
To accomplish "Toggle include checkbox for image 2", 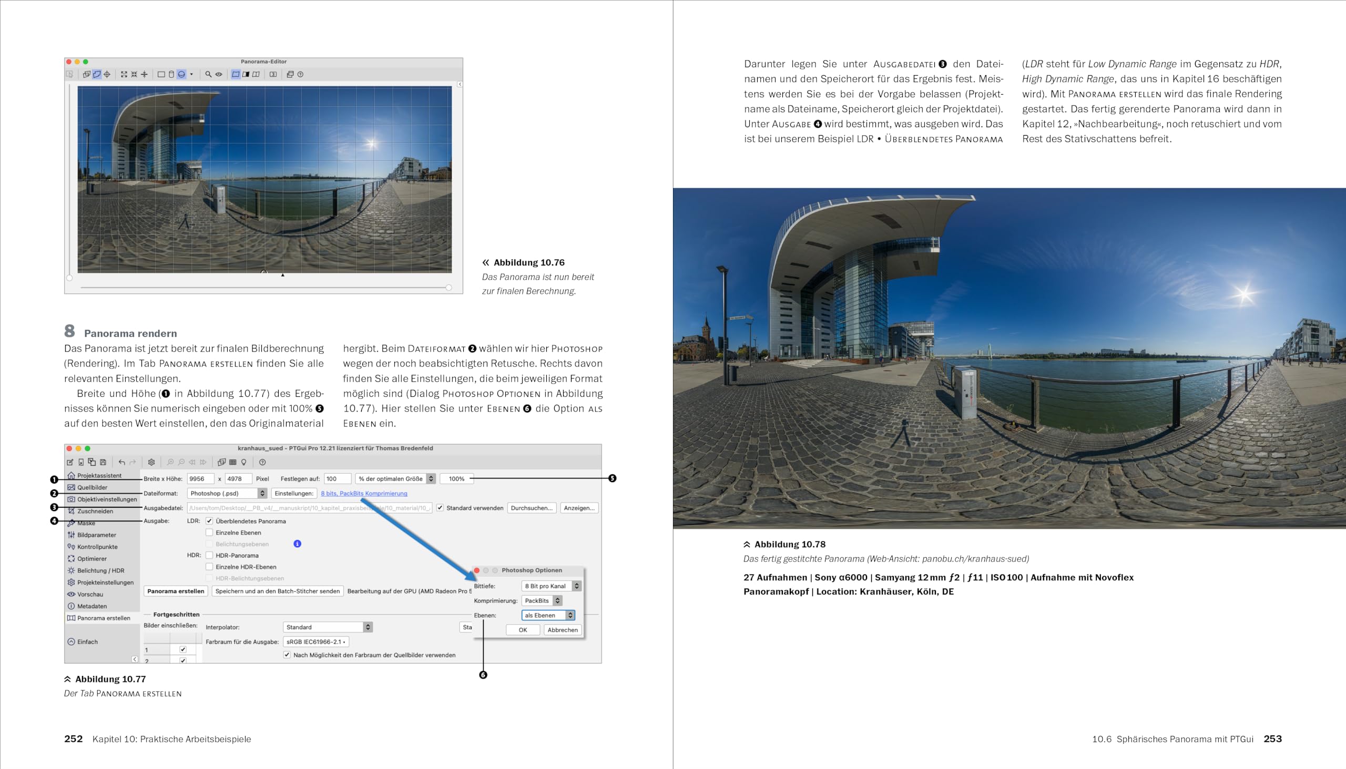I will pos(183,660).
